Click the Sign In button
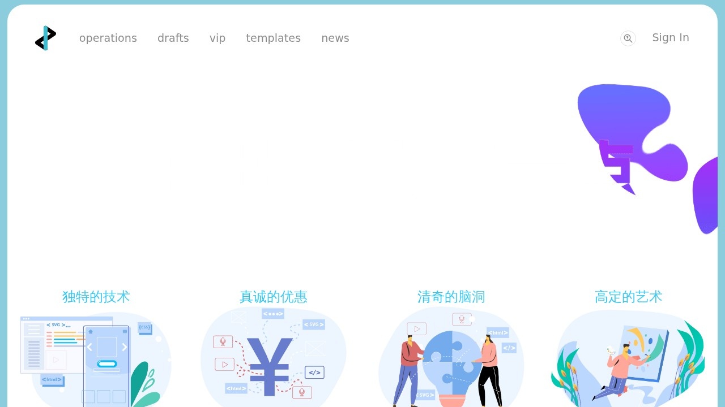This screenshot has height=407, width=725. (671, 37)
